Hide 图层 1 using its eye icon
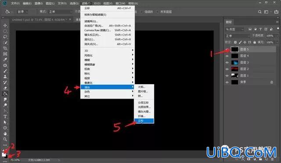Screen dimensions: 281x163 click(x=227, y=76)
